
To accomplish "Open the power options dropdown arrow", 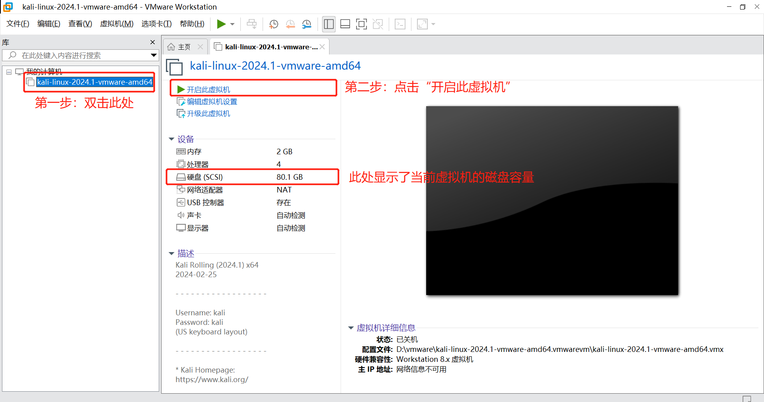I will [x=232, y=24].
